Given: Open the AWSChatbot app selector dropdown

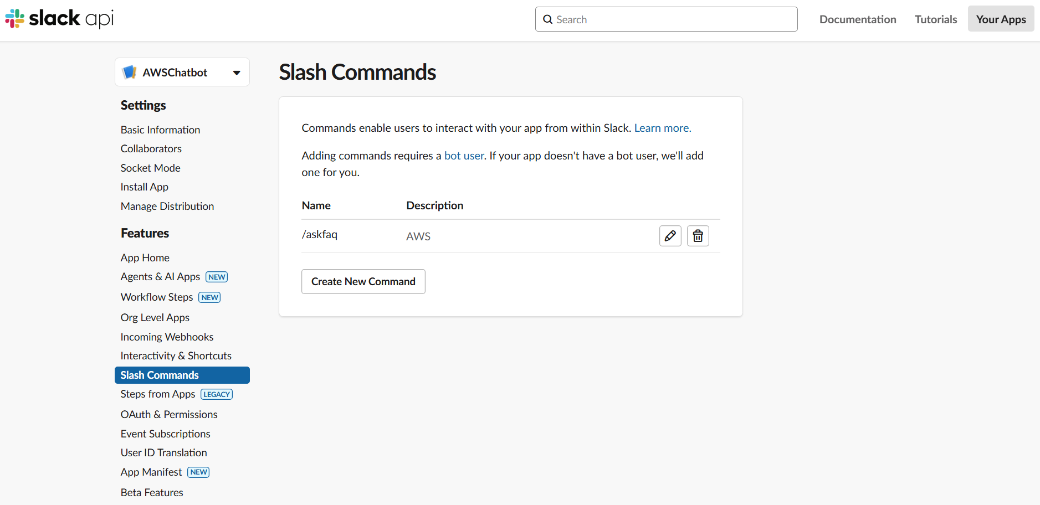Looking at the screenshot, I should coord(182,72).
